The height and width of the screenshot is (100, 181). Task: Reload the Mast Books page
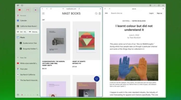pos(51,9)
